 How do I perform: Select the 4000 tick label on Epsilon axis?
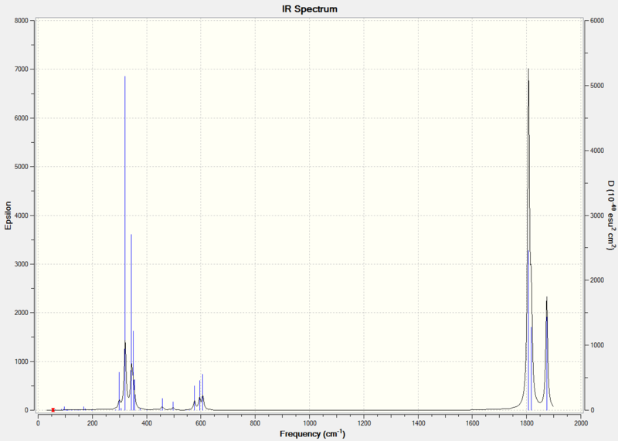[x=22, y=215]
